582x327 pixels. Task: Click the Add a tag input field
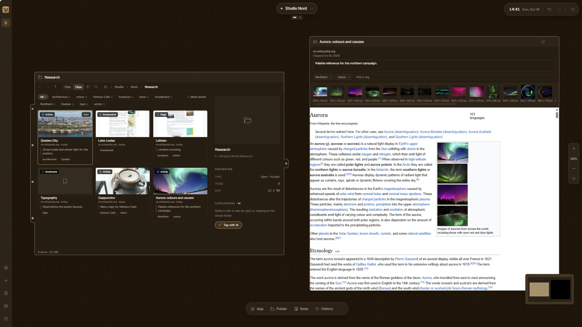click(x=455, y=77)
